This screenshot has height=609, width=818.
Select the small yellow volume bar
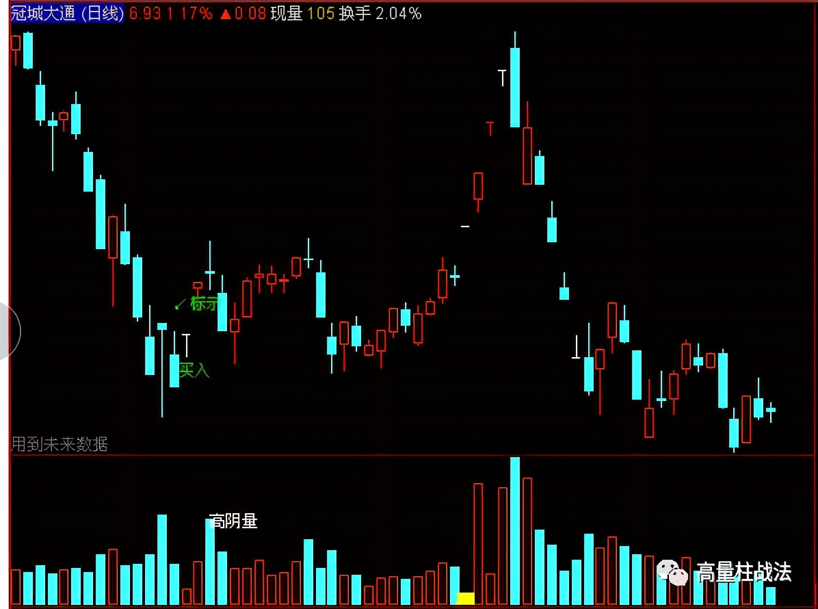[466, 598]
